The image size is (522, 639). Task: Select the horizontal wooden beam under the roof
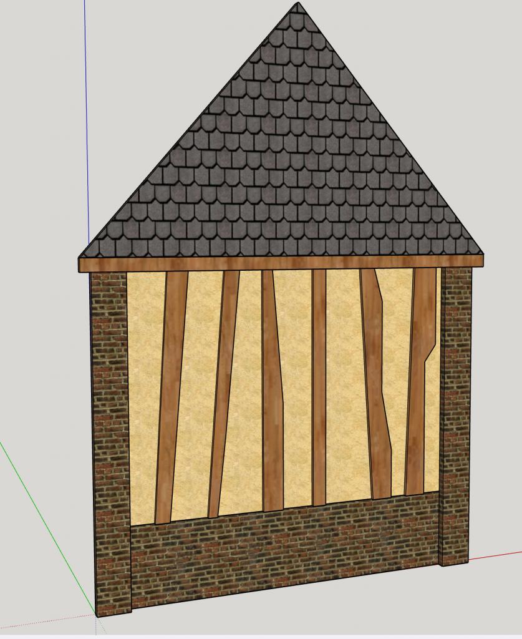point(282,263)
